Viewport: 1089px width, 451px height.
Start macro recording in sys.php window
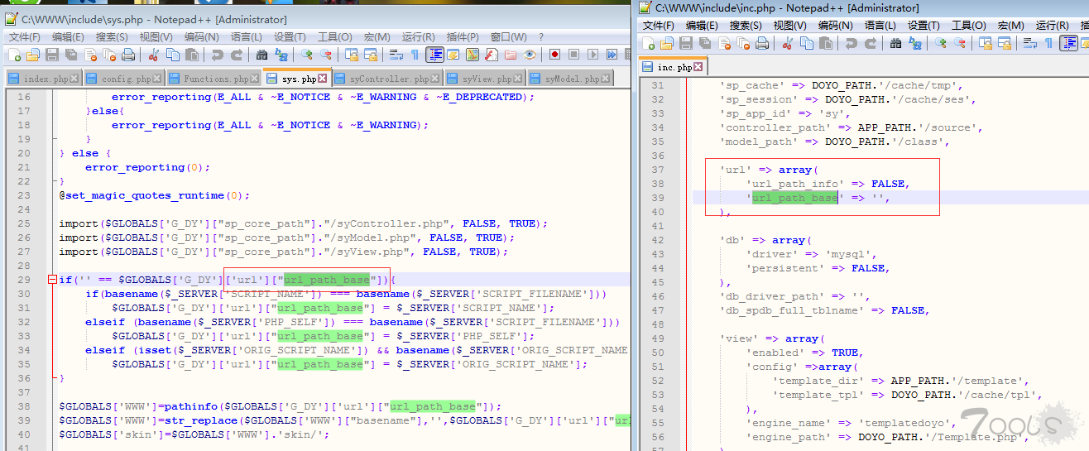point(554,55)
